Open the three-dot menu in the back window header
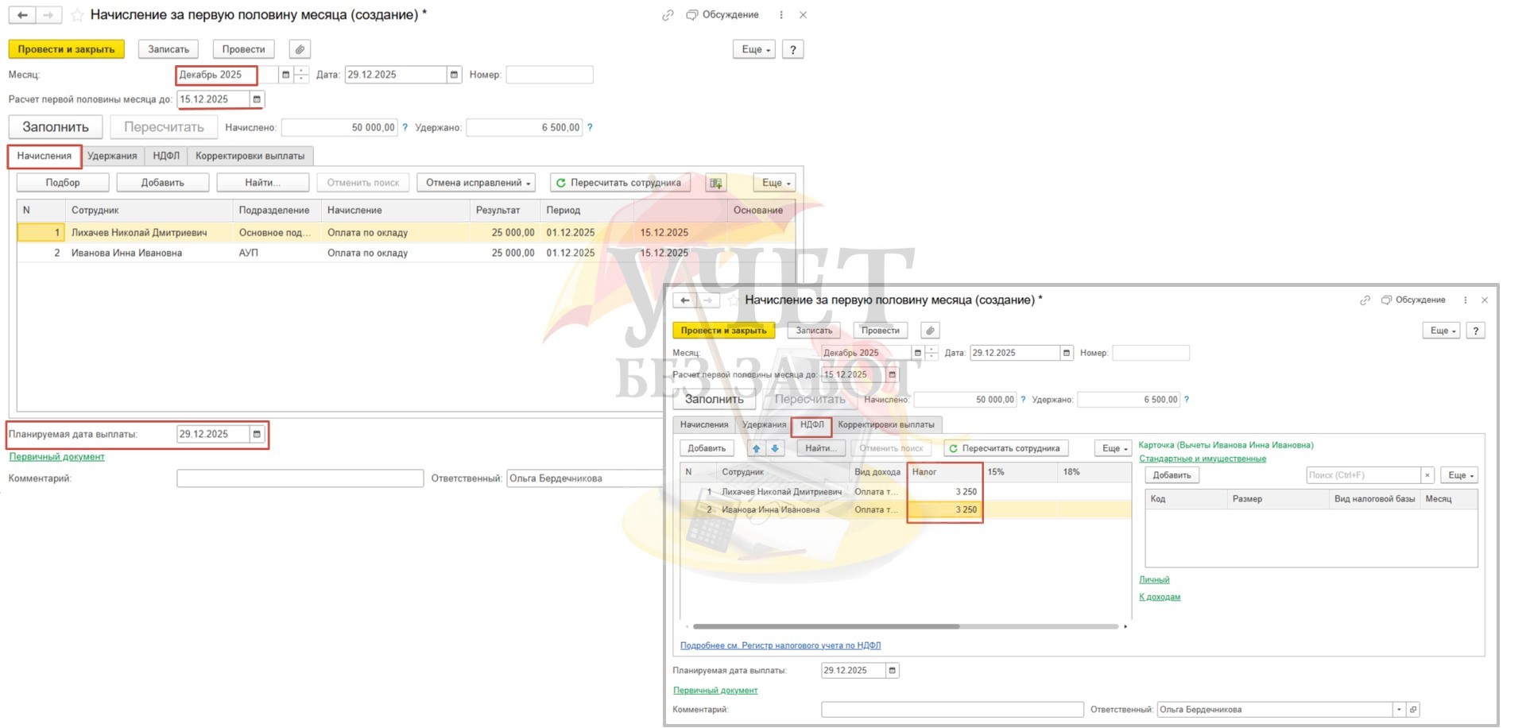Screen dimensions: 1526x728 coord(781,15)
